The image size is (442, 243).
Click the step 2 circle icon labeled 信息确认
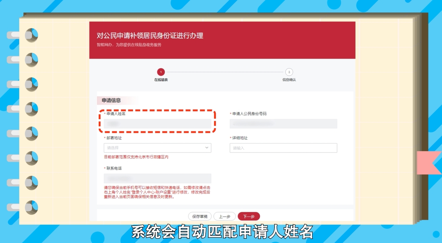point(289,72)
